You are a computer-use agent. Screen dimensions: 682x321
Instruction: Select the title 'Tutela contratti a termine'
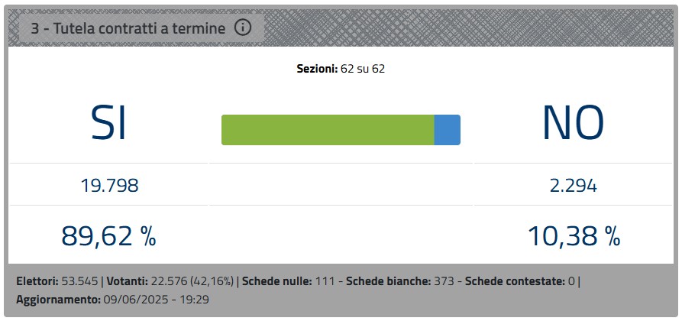[x=128, y=29]
